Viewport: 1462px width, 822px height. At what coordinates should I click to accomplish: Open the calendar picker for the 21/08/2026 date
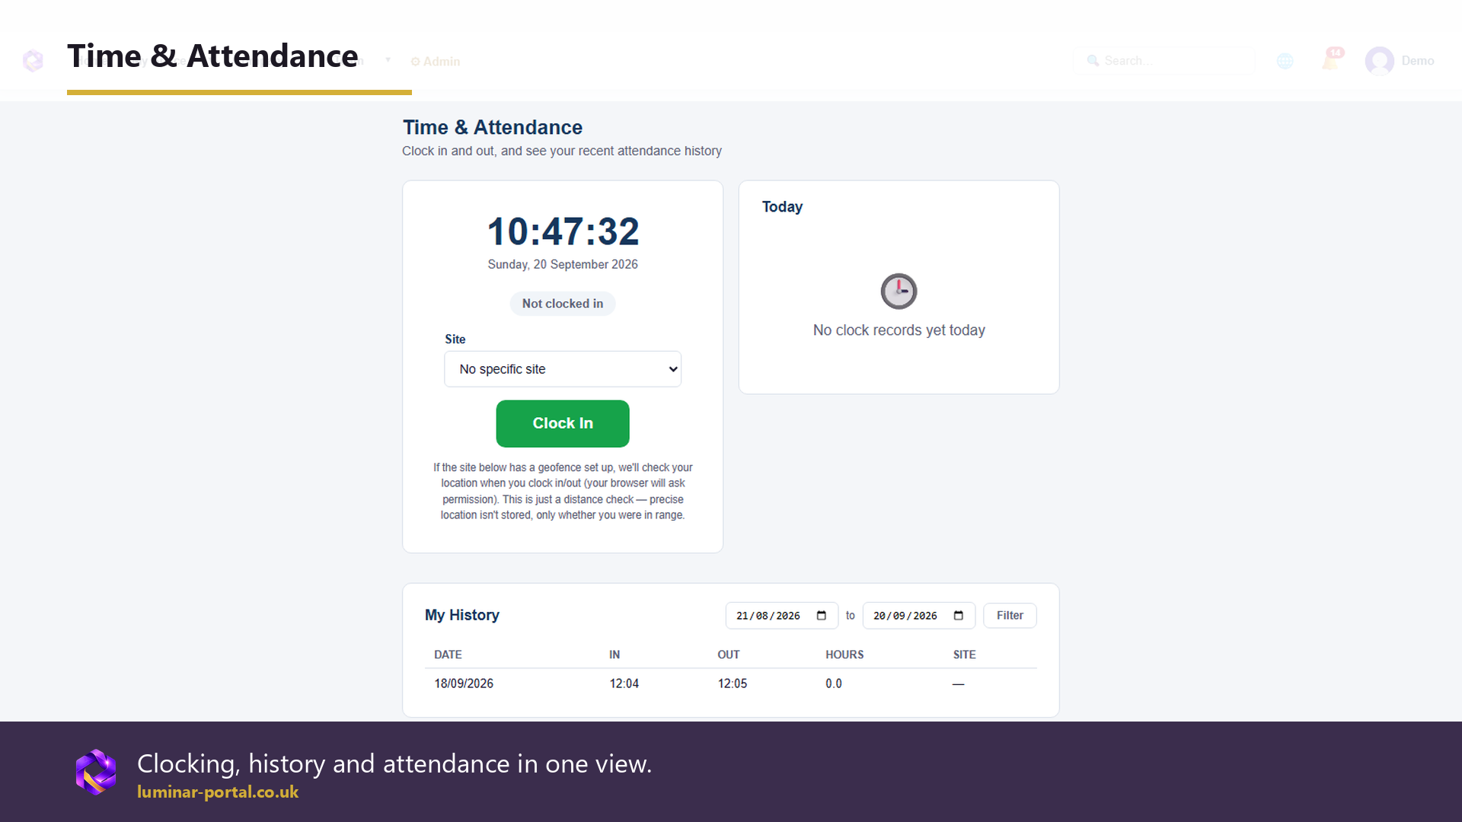[x=822, y=616]
